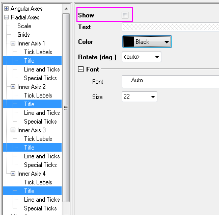Image resolution: width=219 pixels, height=215 pixels.
Task: Collapse the Inner Axis 3 node
Action: click(13, 130)
